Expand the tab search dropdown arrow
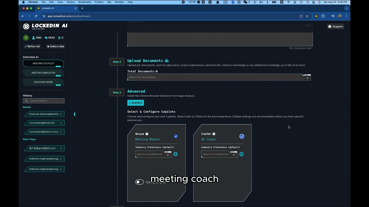369x207 pixels. coord(347,8)
